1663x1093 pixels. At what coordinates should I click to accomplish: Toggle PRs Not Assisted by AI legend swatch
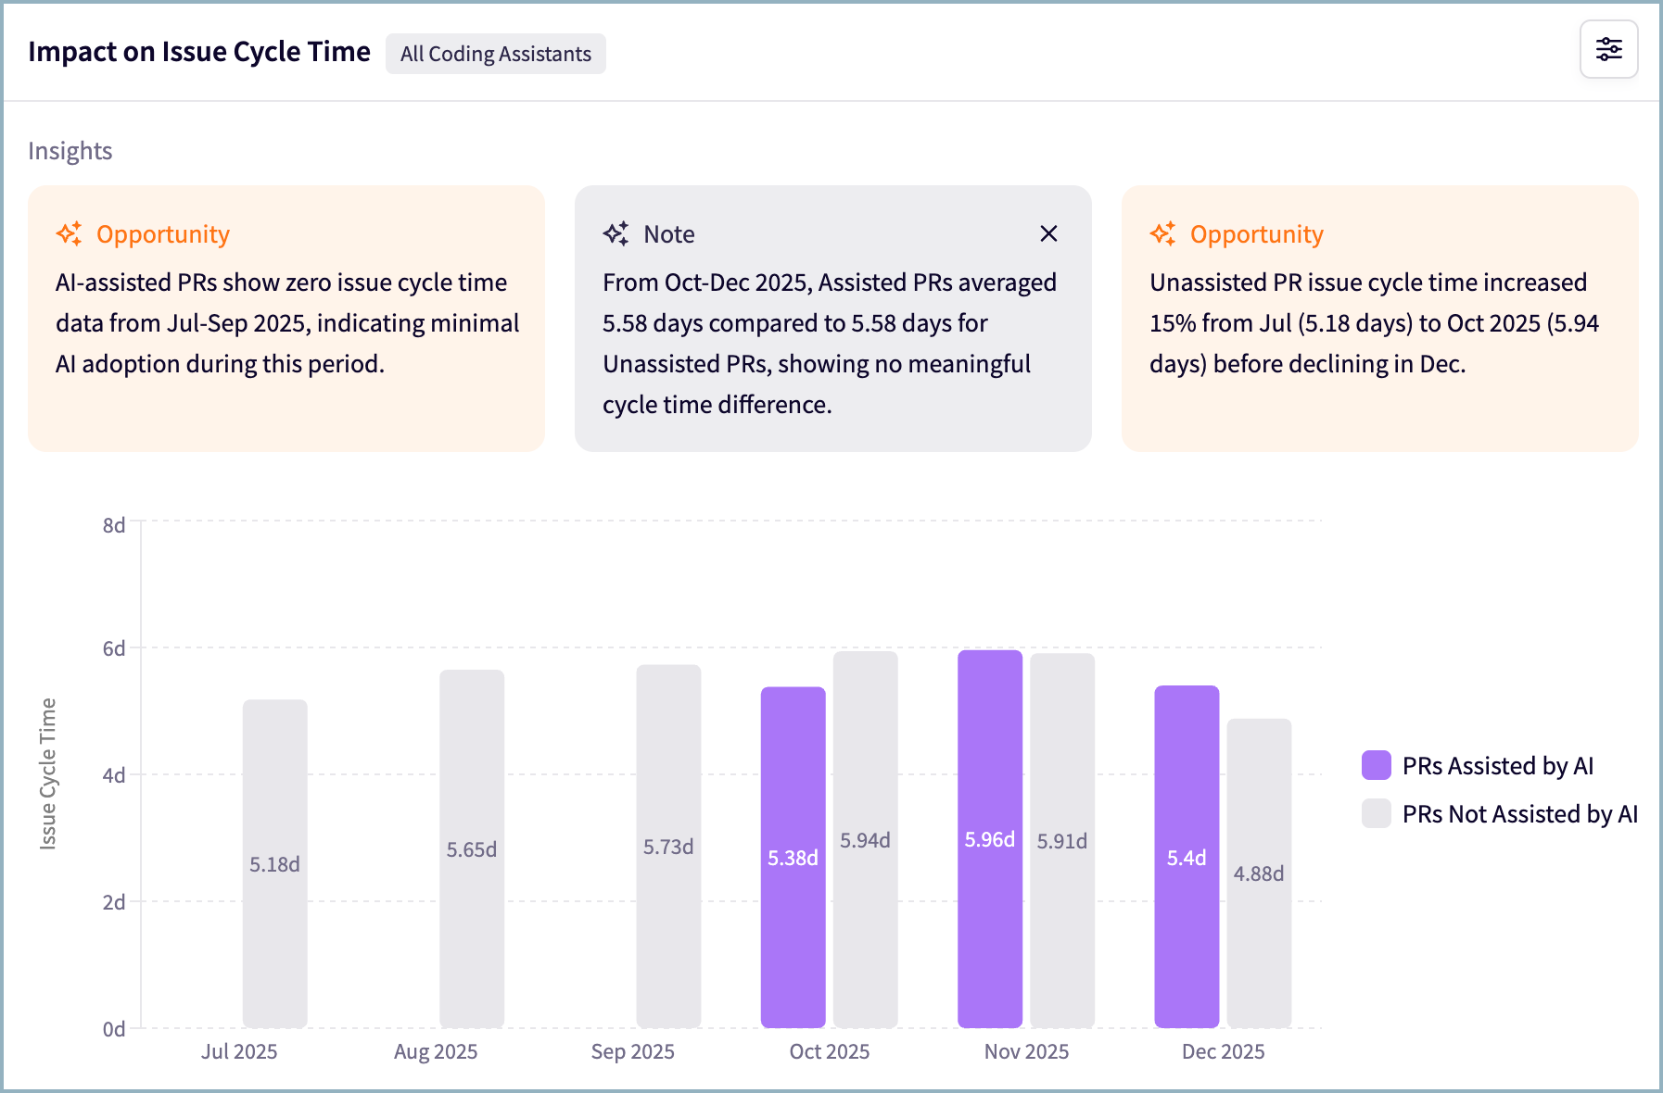pyautogui.click(x=1376, y=813)
